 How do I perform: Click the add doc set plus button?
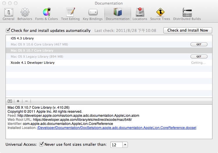click(18, 101)
